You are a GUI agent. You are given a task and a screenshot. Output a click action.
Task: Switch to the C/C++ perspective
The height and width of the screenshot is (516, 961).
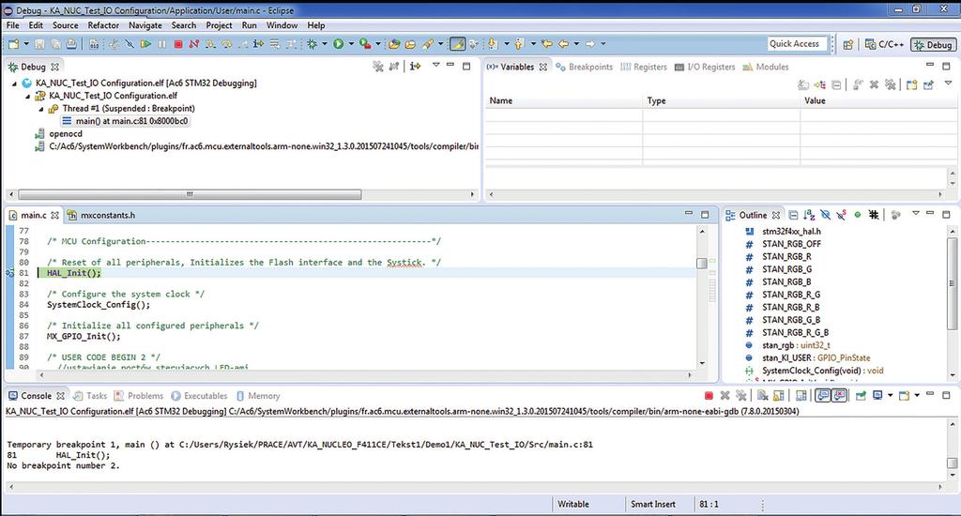pos(884,45)
